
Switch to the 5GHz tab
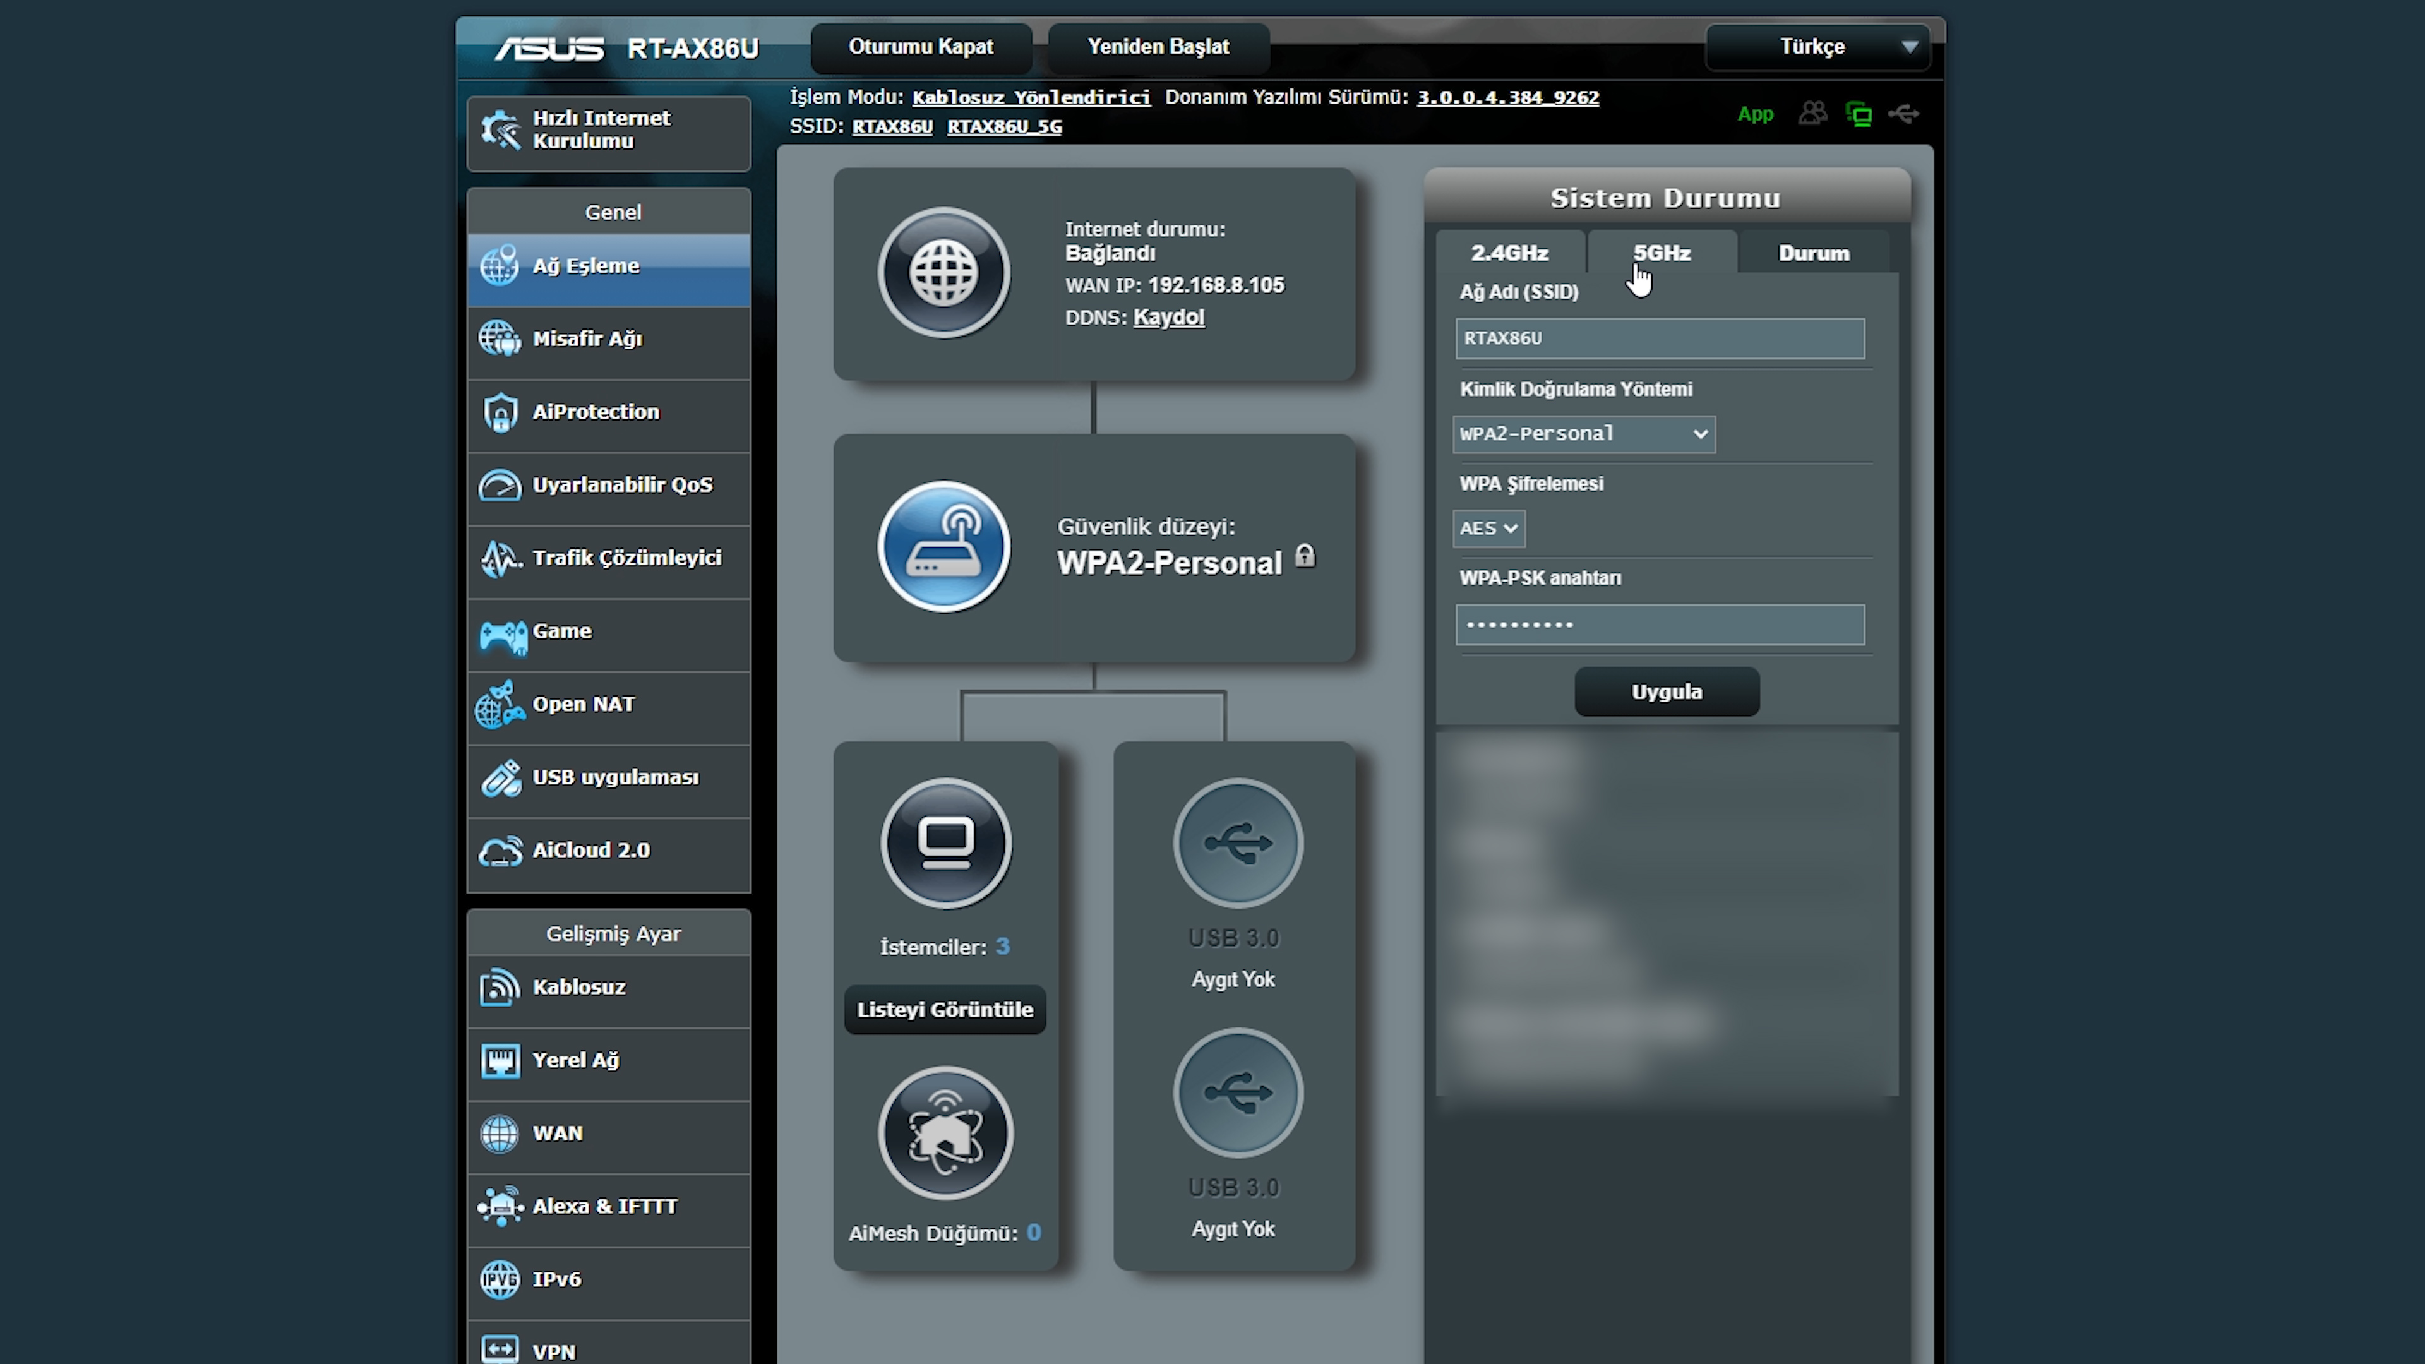point(1662,253)
